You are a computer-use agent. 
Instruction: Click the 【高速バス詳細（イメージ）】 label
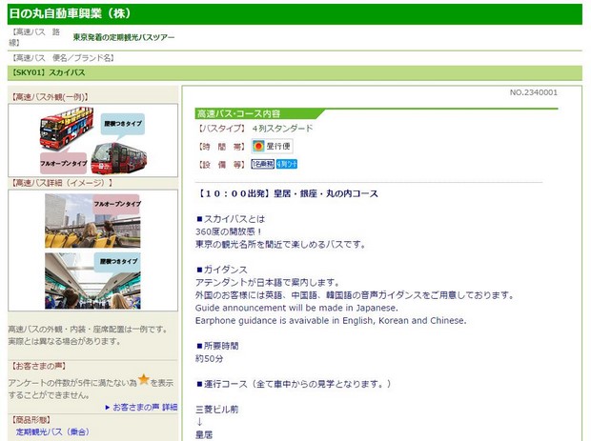pos(61,183)
